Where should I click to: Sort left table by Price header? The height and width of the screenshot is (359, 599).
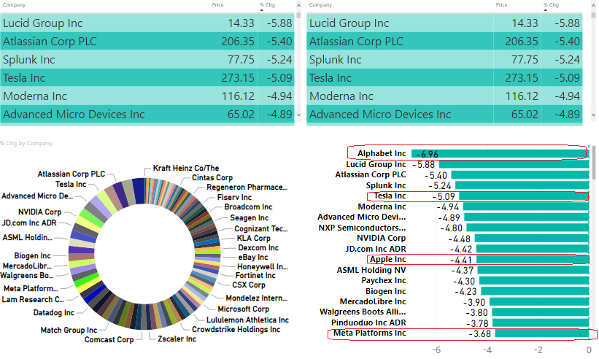(217, 5)
